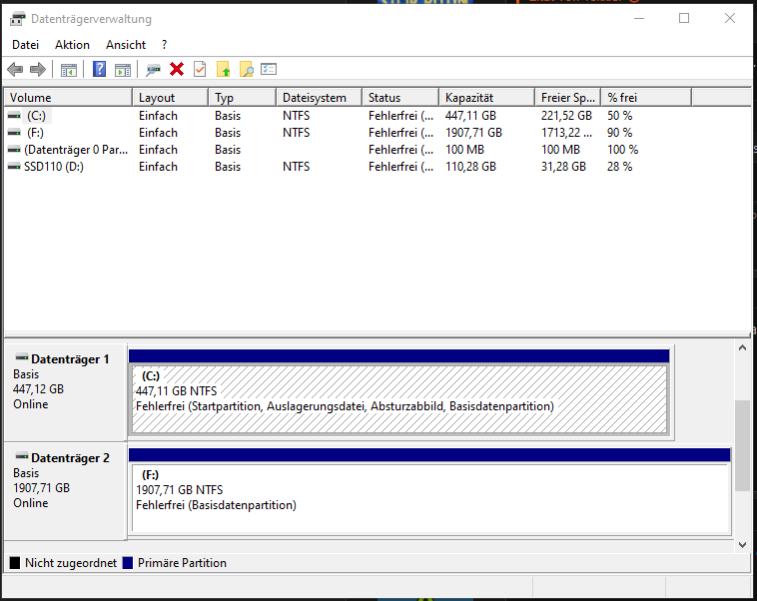Click the 221,52 GB free space cell
Image resolution: width=757 pixels, height=601 pixels.
(x=566, y=116)
